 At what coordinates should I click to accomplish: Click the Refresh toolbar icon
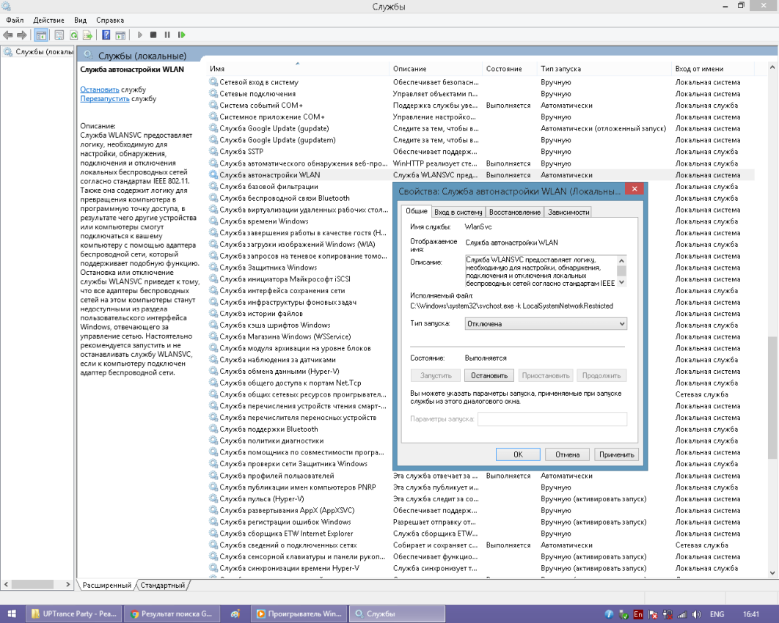coord(74,34)
